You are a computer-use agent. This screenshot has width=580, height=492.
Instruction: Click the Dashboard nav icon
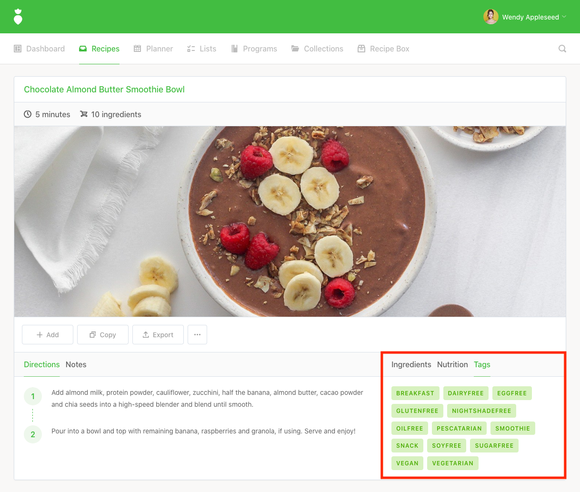(18, 49)
